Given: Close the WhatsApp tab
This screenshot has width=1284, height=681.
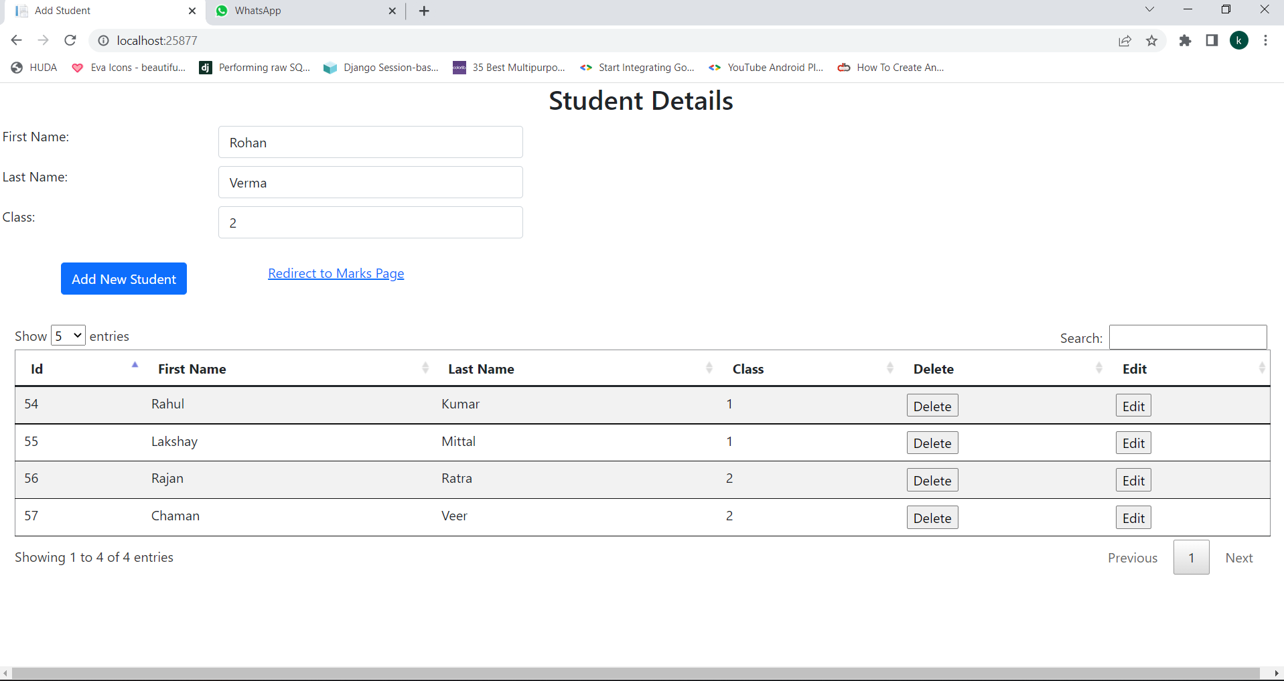Looking at the screenshot, I should (393, 11).
